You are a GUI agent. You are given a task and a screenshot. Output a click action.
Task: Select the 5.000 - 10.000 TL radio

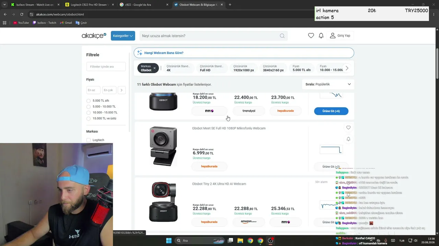click(x=88, y=107)
